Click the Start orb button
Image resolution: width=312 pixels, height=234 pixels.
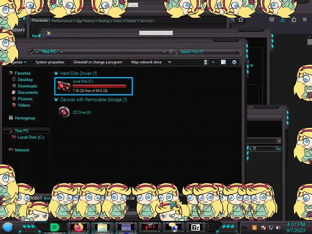click(x=8, y=228)
